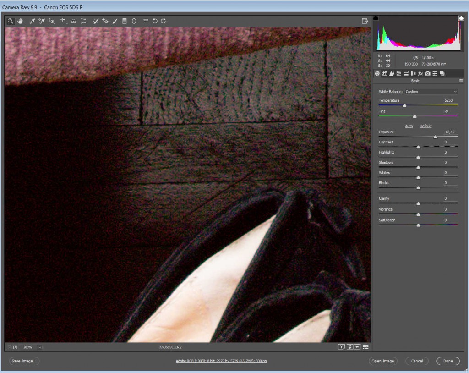
Task: Click the Straighten tool icon
Action: 74,21
